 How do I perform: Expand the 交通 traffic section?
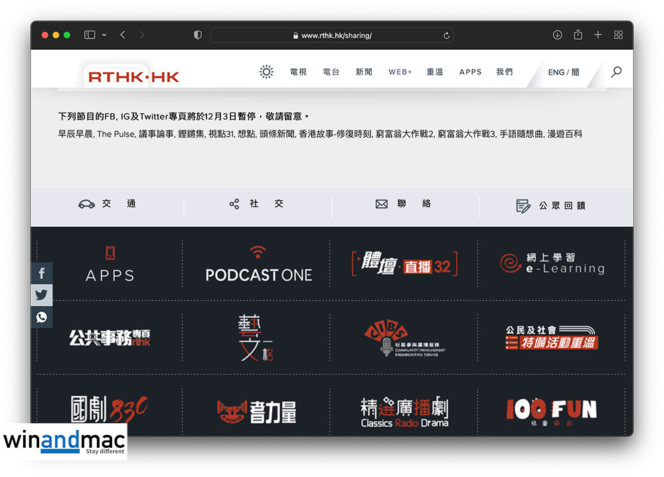point(107,204)
